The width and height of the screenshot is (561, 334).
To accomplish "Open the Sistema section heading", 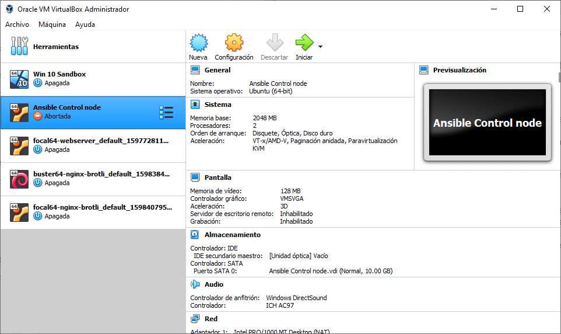I will coord(218,105).
